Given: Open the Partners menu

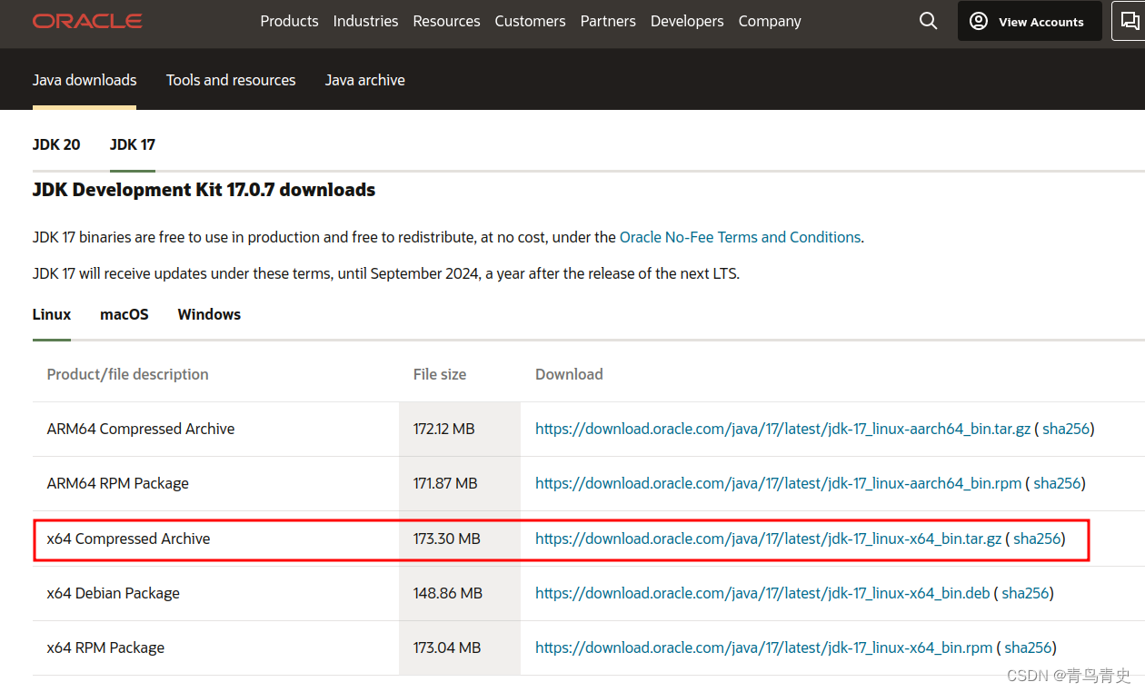Looking at the screenshot, I should 608,21.
